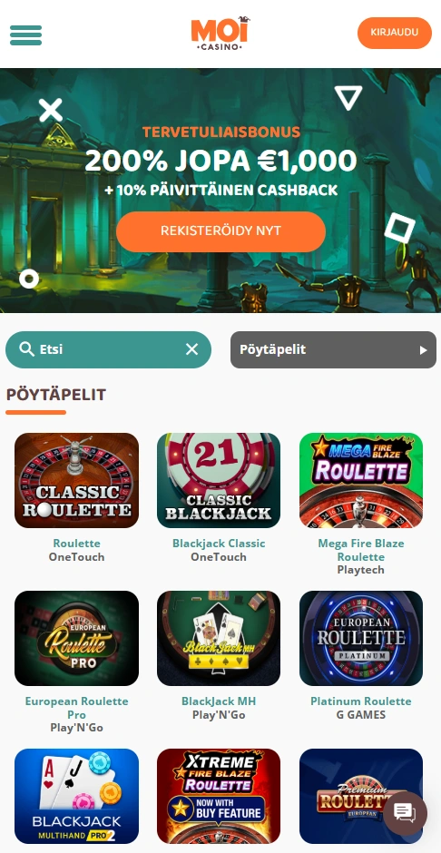This screenshot has width=441, height=853.
Task: Launch the Mega Fire Blaze Roulette tile
Action: pyautogui.click(x=361, y=480)
